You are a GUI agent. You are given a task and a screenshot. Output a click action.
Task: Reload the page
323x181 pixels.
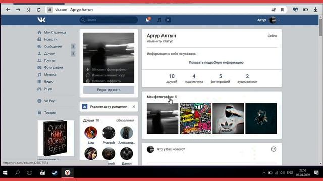tap(38, 10)
